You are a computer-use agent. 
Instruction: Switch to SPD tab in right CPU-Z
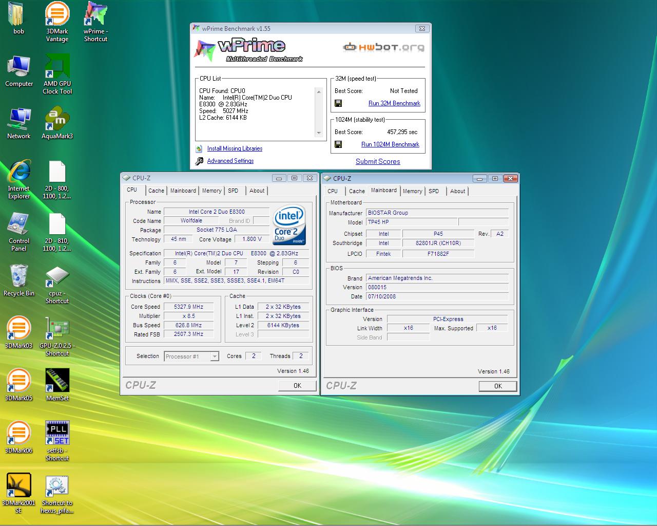click(x=434, y=191)
